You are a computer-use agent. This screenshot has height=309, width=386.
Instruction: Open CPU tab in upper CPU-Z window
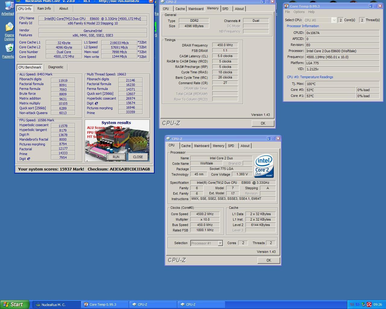166,9
